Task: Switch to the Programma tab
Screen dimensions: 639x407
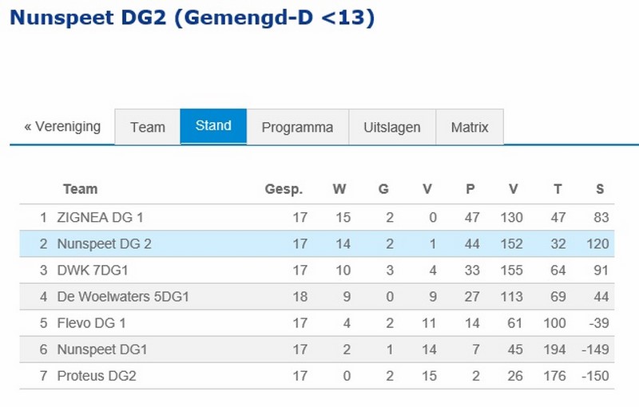Action: click(x=297, y=127)
